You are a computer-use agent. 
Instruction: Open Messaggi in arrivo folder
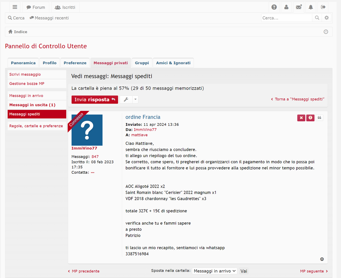(x=37, y=96)
